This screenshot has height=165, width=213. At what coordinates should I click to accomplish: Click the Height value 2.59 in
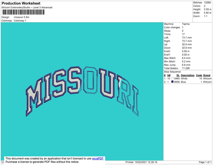[208, 9]
